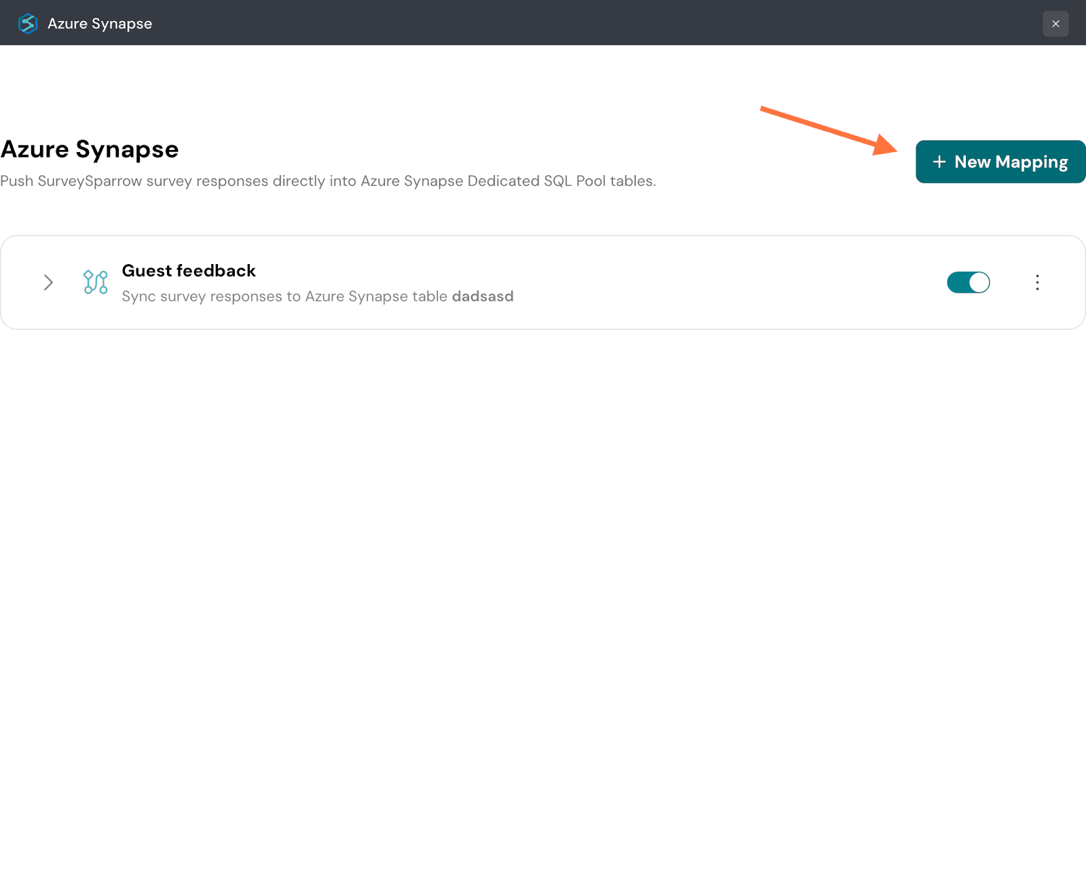Click the plus icon on New Mapping

pyautogui.click(x=939, y=162)
